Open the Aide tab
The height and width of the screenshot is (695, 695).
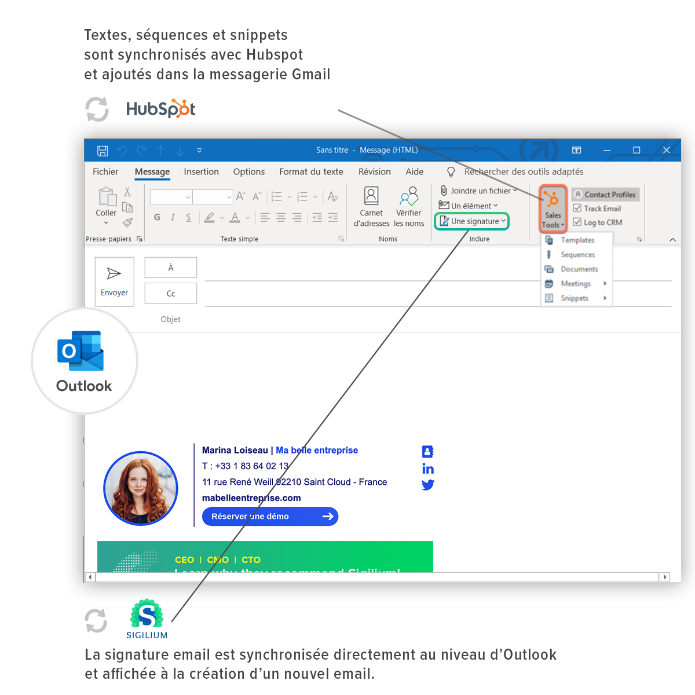coord(415,171)
